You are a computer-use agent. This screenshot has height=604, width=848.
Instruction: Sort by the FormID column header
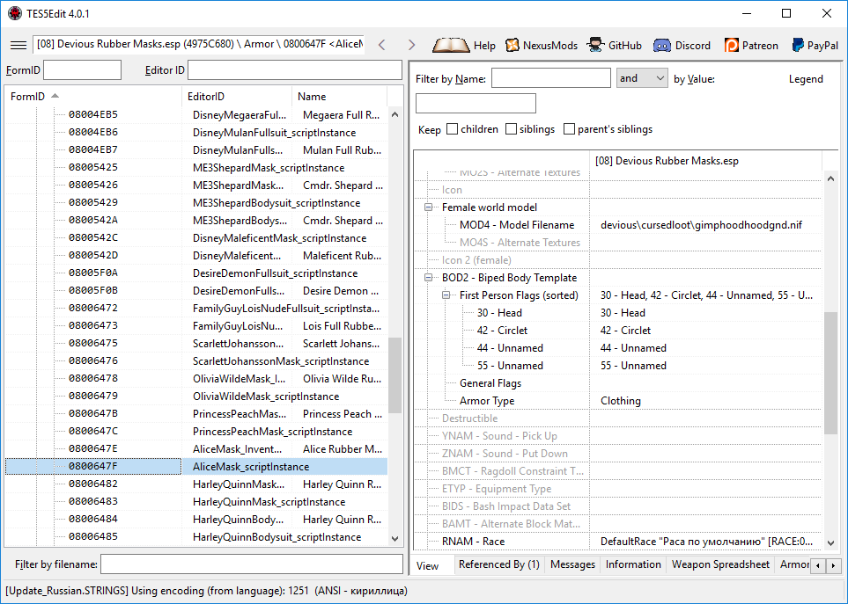pos(93,96)
